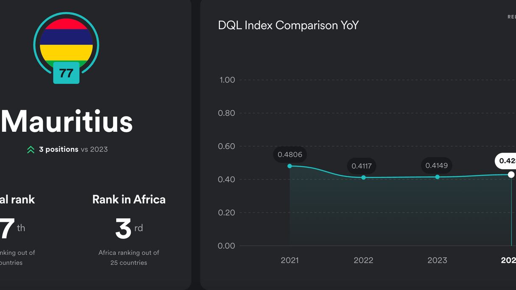Click the '3 positions vs 2023' text
The width and height of the screenshot is (516, 290).
tap(73, 149)
